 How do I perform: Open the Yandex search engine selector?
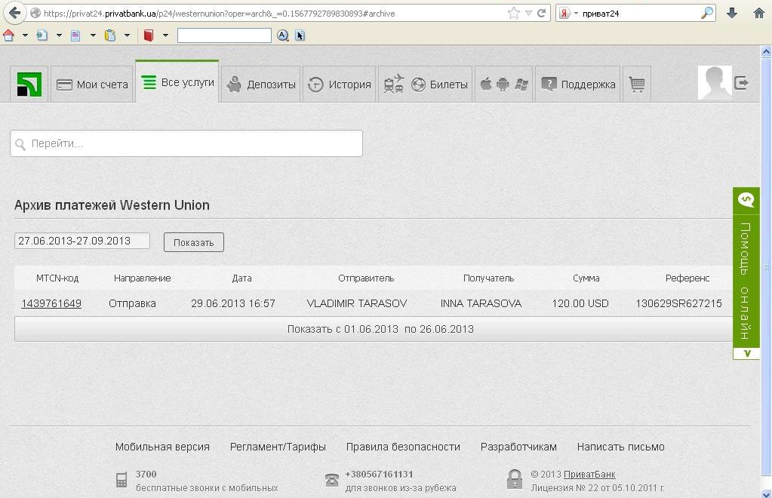(569, 14)
